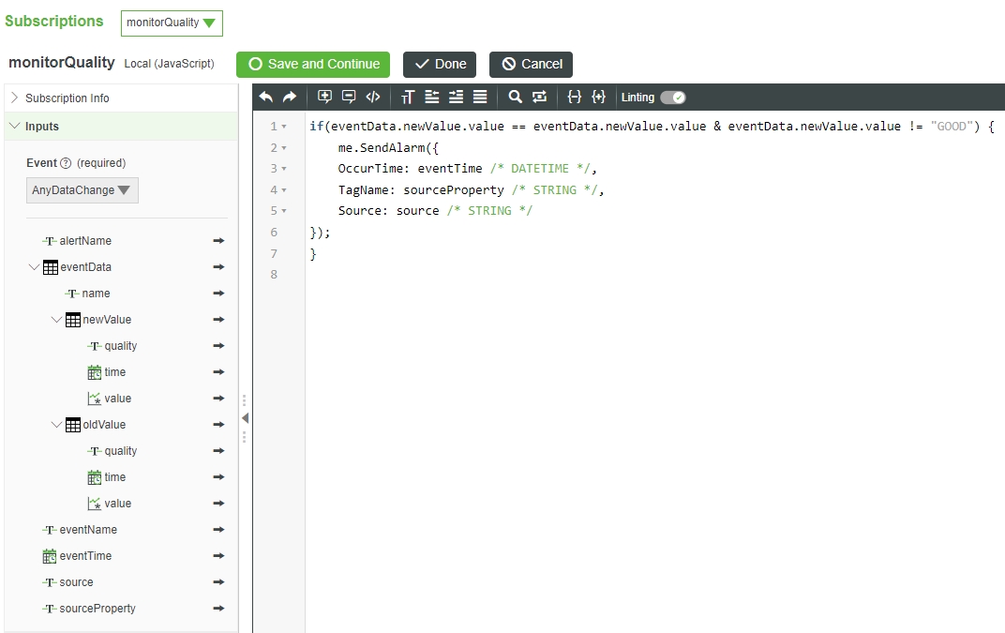Click the font size icon in the toolbar
The image size is (1005, 633).
coord(406,97)
